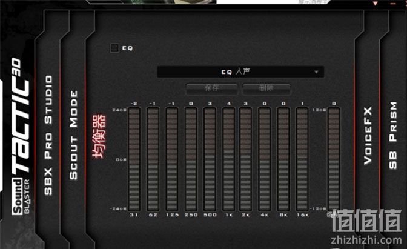Screen dimensions: 407x249
Task: Adjust the 125 Hz band slider
Action: pos(172,159)
